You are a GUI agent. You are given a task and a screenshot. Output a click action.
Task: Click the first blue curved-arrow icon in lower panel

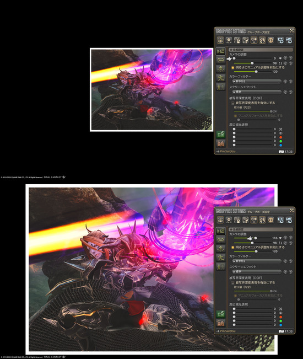point(280,220)
